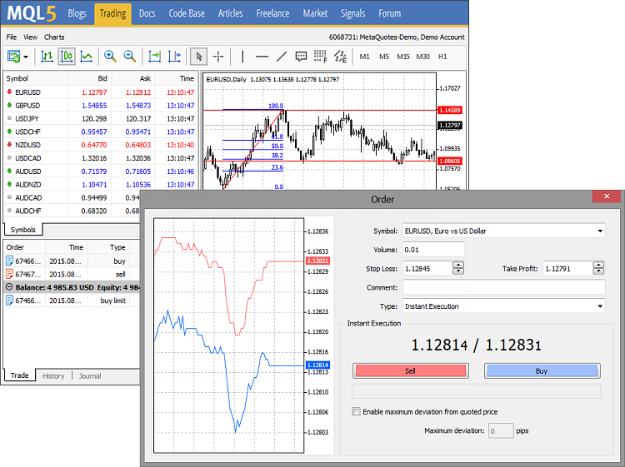
Task: Click the zoom out magnifier icon
Action: (130, 57)
